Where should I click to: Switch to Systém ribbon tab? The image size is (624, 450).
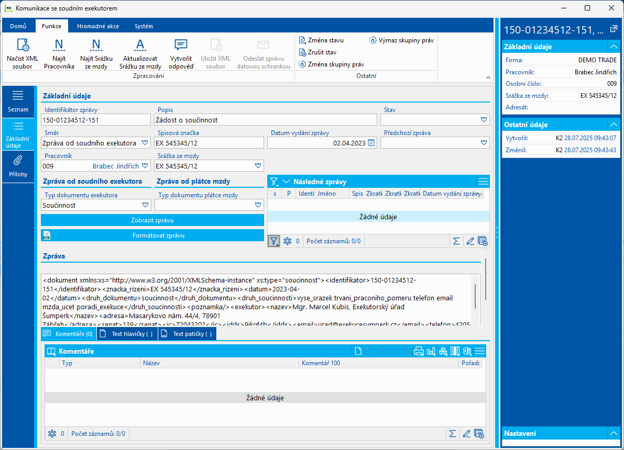(x=144, y=26)
